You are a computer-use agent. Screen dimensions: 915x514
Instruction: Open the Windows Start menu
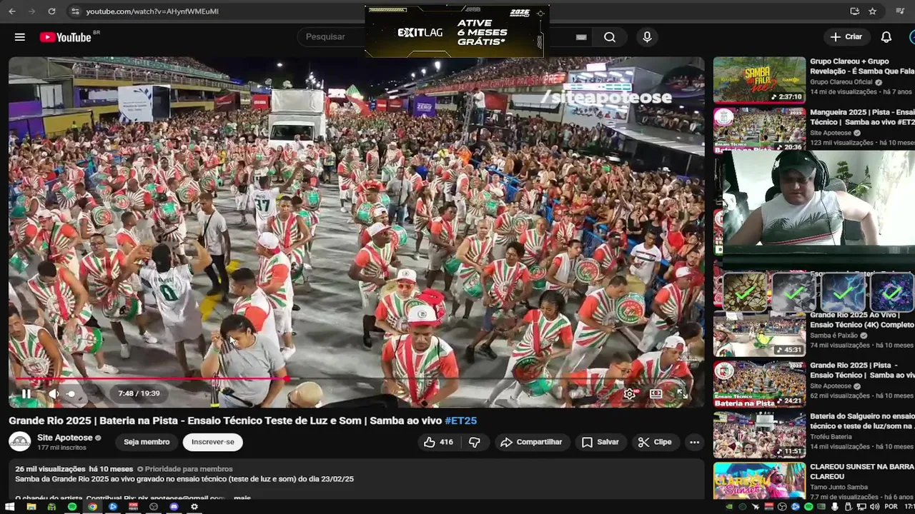pos(10,507)
